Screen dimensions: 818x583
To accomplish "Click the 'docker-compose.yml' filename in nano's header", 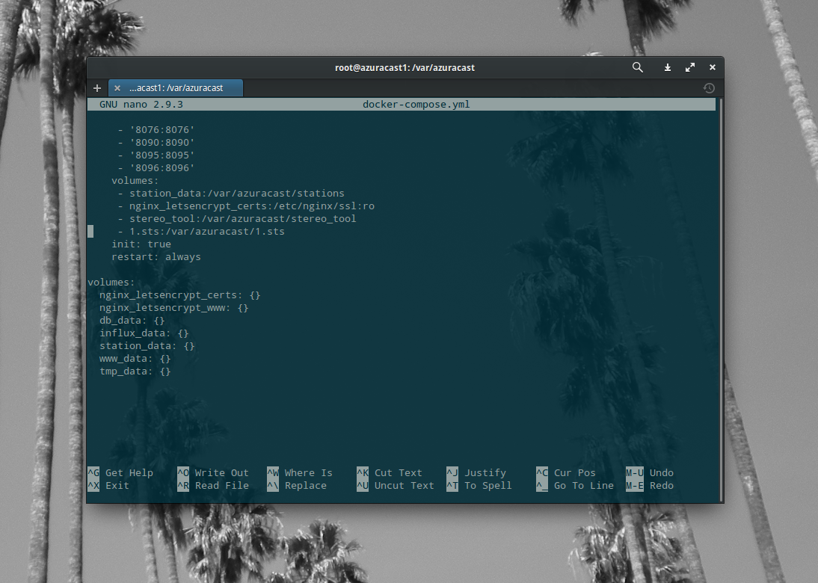I will click(416, 104).
